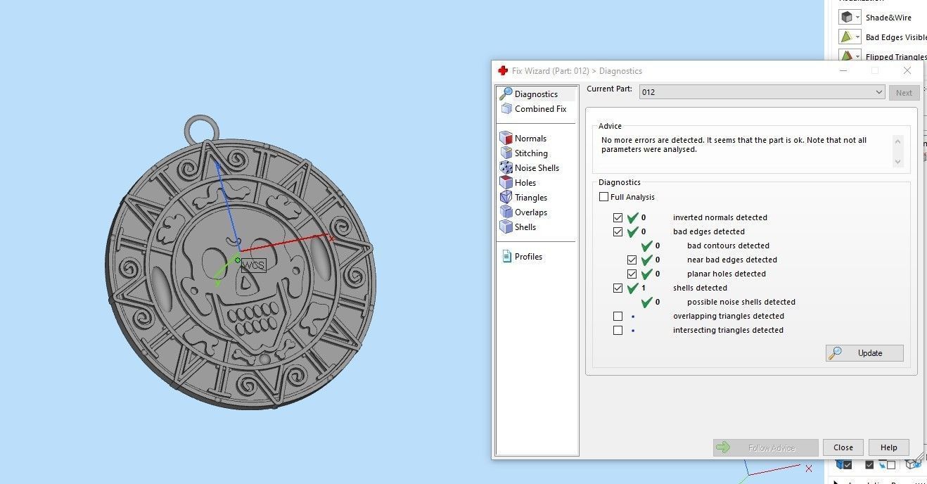Image resolution: width=927 pixels, height=484 pixels.
Task: Expand the Flipped Triangles dropdown arrow
Action: click(x=858, y=56)
